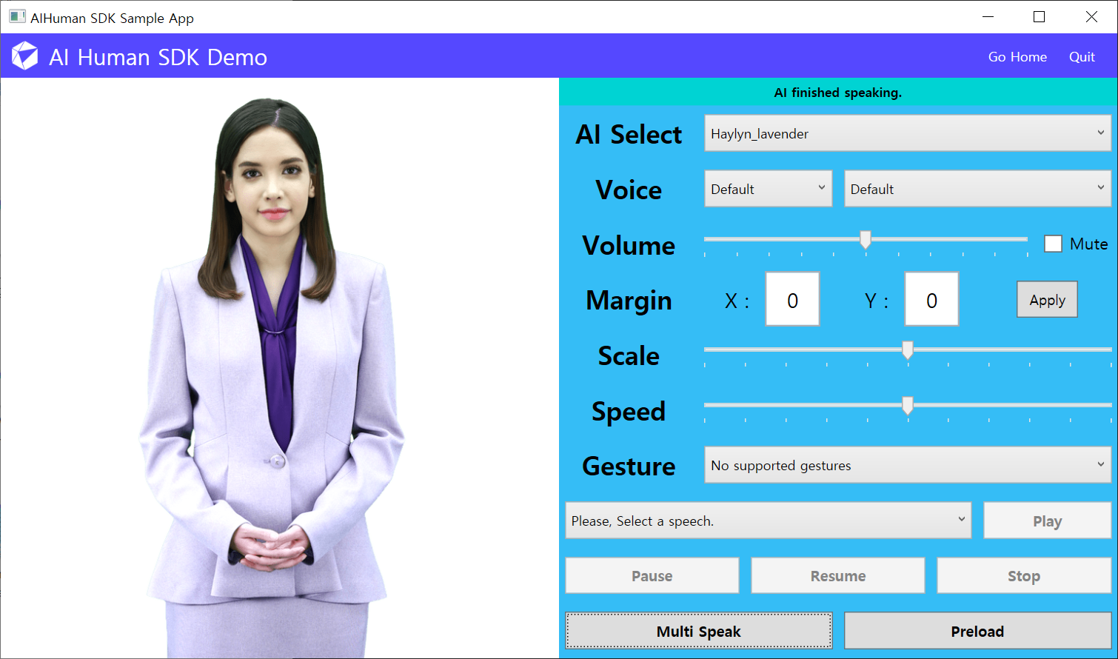Image resolution: width=1118 pixels, height=659 pixels.
Task: Click the app icon in title bar
Action: point(17,17)
